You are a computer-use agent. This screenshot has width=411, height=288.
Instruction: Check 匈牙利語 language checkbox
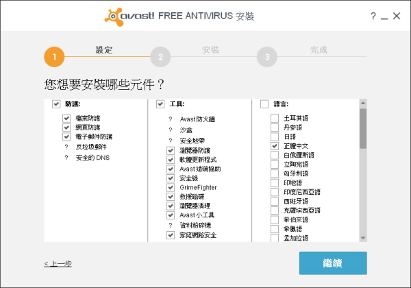pyautogui.click(x=275, y=173)
